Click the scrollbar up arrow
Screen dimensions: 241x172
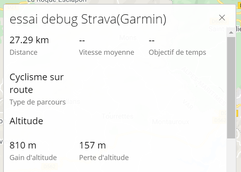(231, 32)
